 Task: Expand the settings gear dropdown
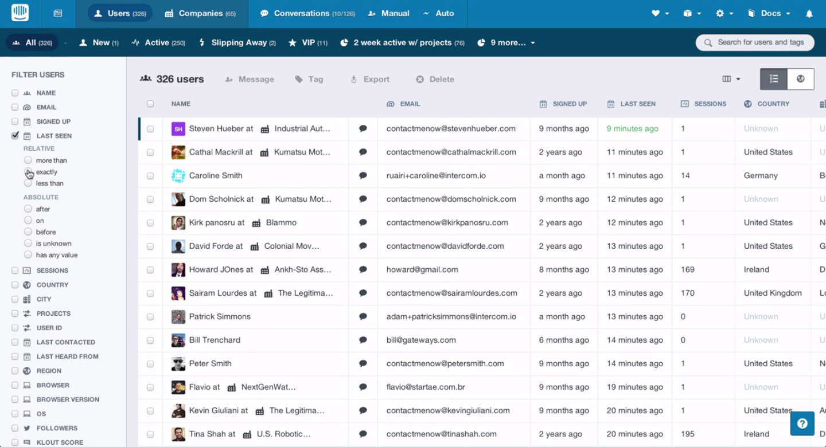point(724,14)
